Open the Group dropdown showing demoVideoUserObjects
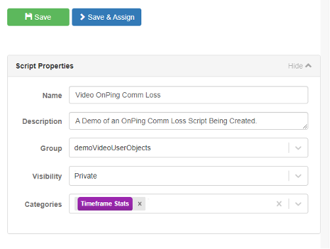Viewport: 330px width, 249px height. tap(189, 148)
